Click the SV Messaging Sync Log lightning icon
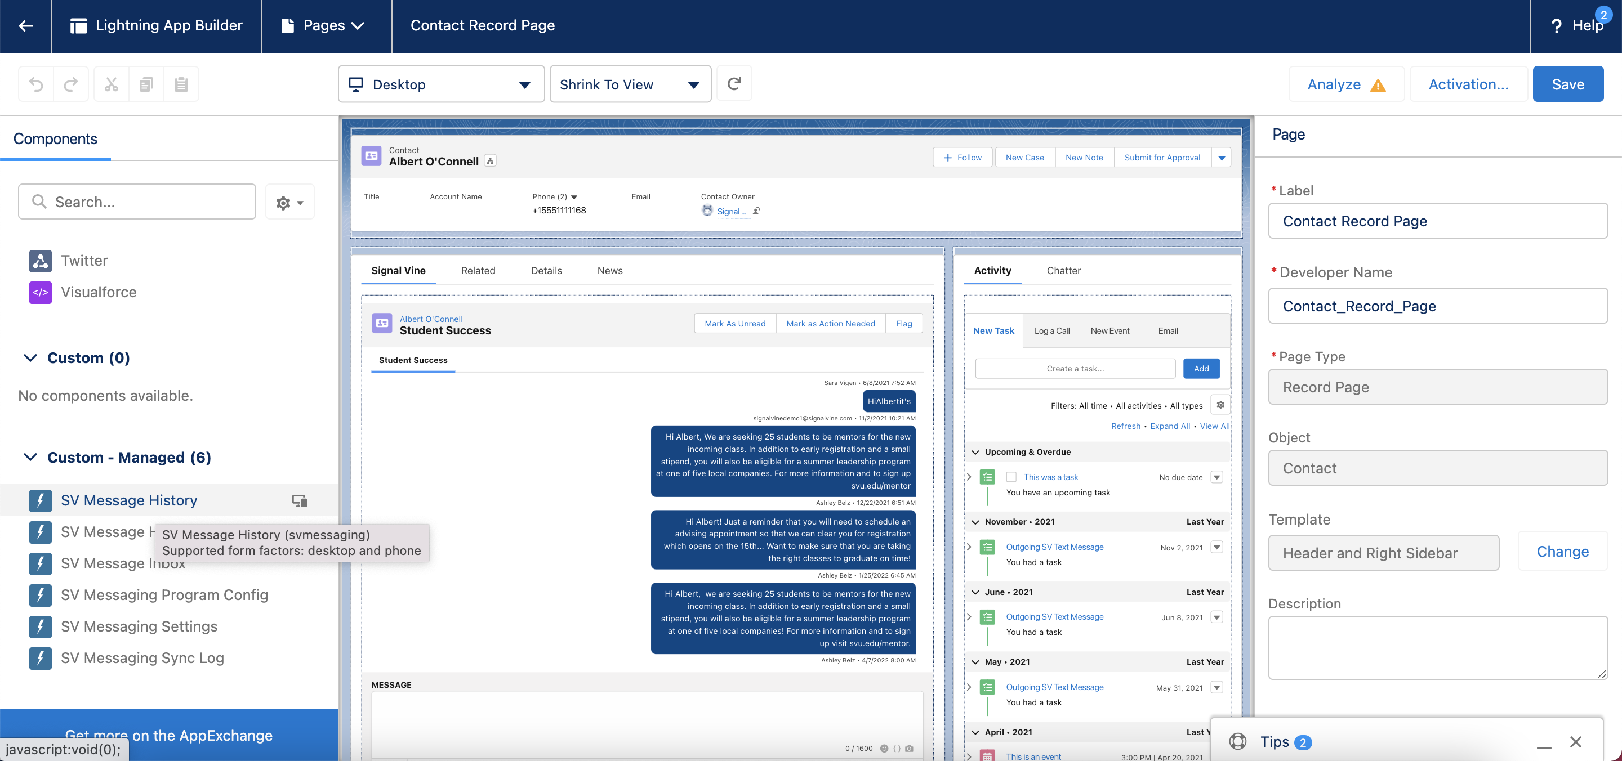Viewport: 1622px width, 761px height. (x=41, y=658)
